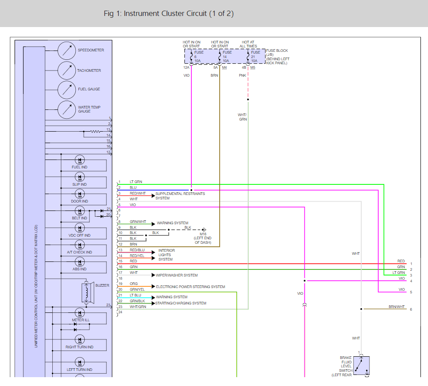428x386 pixels.
Task: Select the Buzzer coil symbol
Action: (x=87, y=292)
